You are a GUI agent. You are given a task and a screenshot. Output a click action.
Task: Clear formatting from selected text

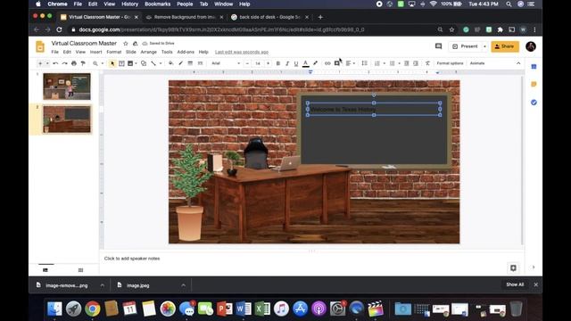coord(427,63)
